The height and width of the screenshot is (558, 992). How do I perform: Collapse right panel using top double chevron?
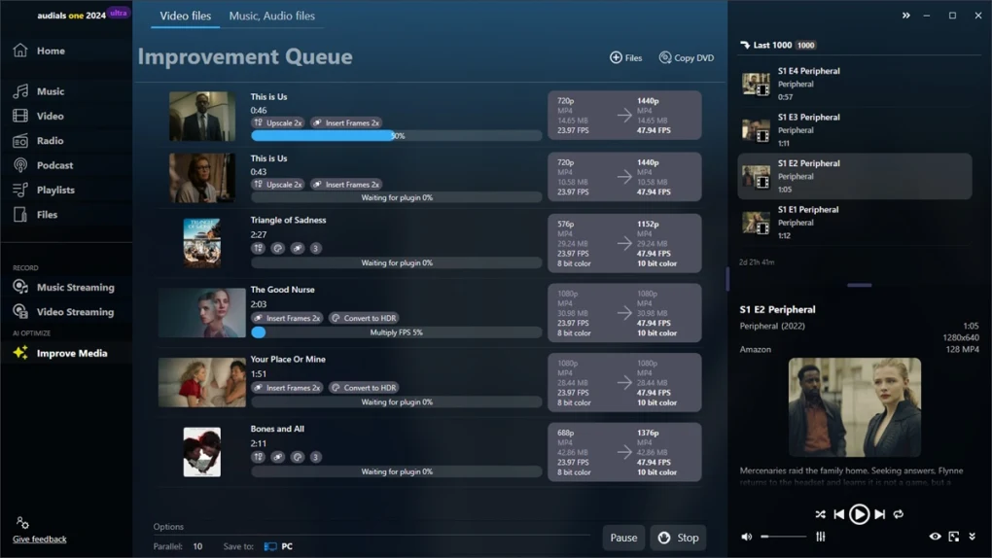[x=905, y=16]
